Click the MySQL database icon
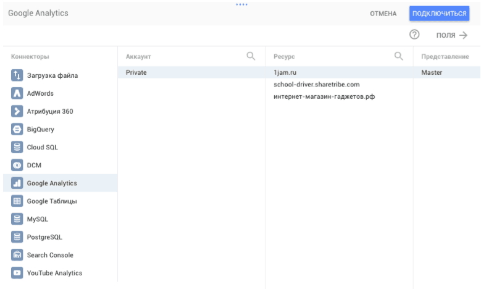The image size is (481, 289). 17,219
